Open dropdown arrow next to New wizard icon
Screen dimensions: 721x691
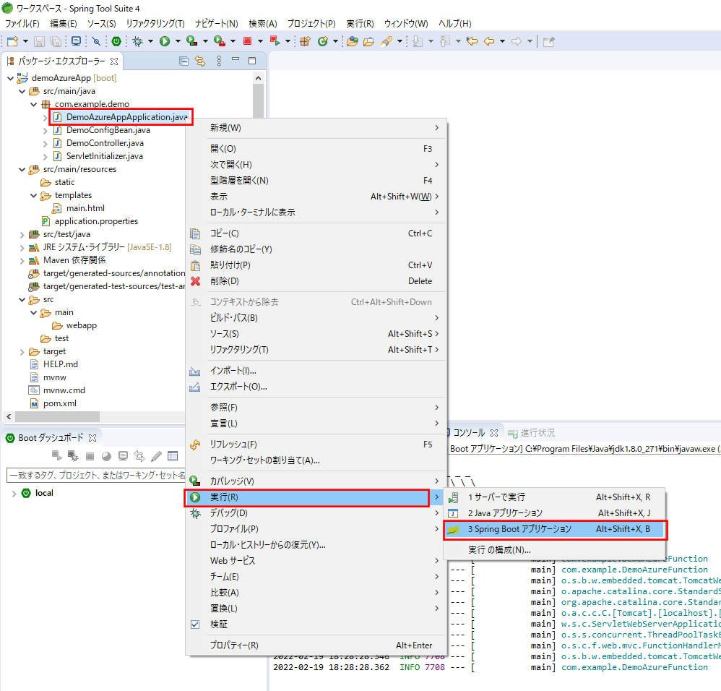point(26,41)
